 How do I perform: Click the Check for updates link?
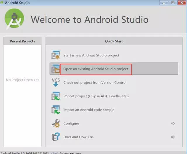pyautogui.click(x=55, y=153)
